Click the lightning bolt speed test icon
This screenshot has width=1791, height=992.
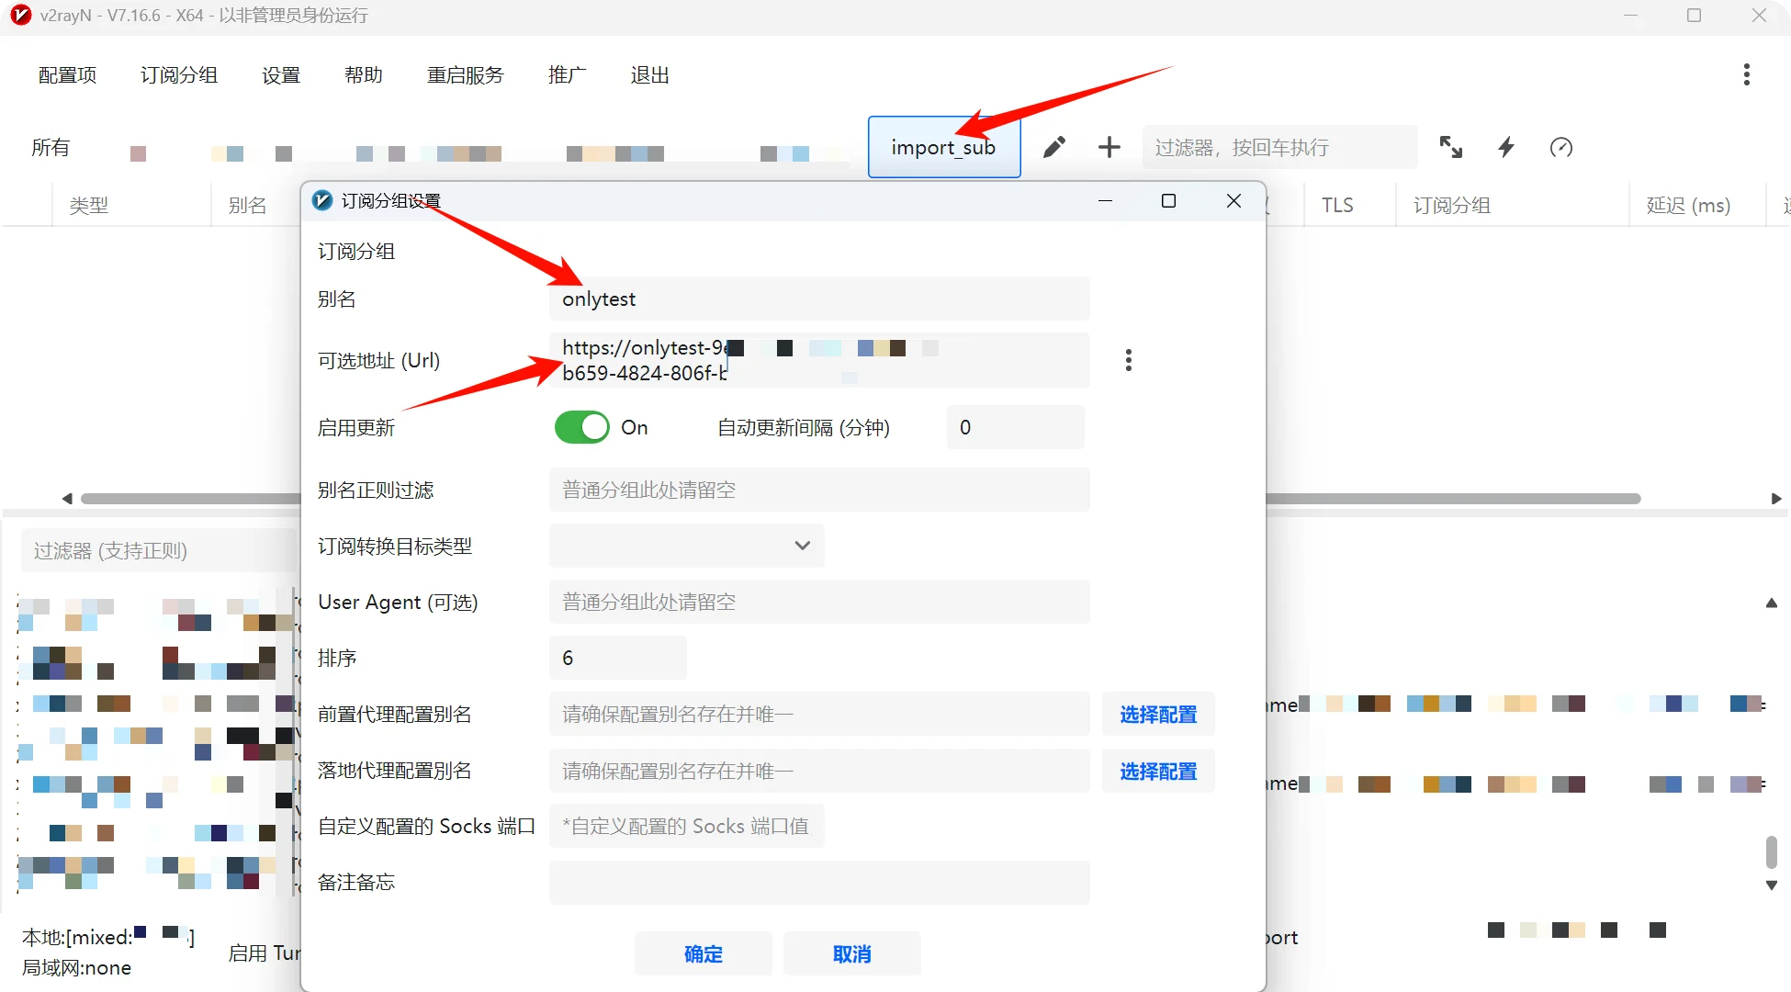tap(1506, 147)
